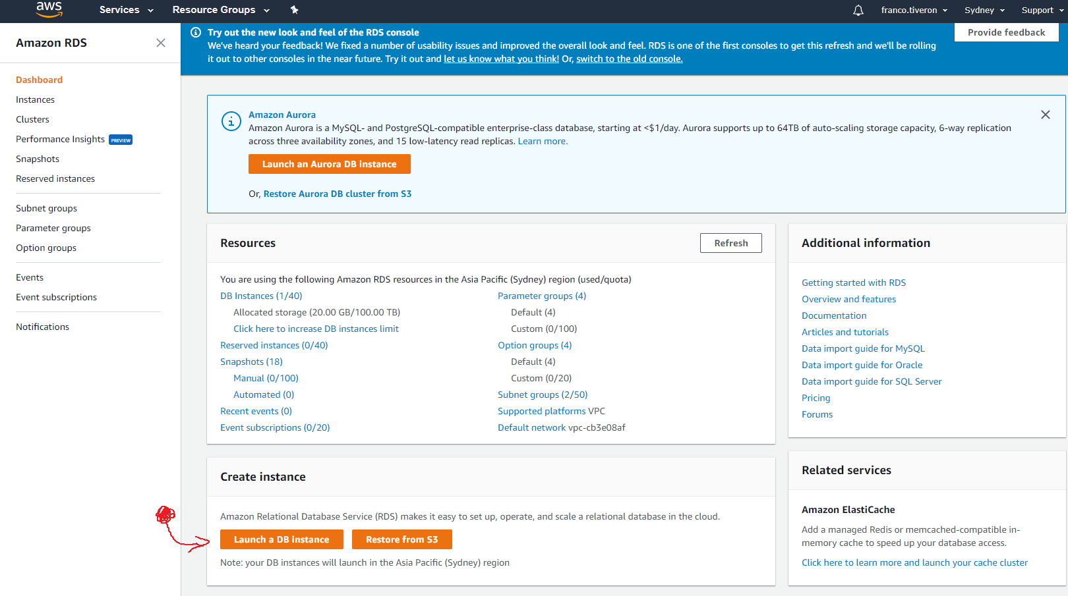The height and width of the screenshot is (596, 1068).
Task: Click the info icon in Aurora box
Action: tap(231, 121)
